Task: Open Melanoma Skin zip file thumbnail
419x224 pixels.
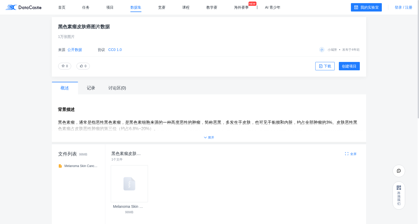Action: pos(129,184)
